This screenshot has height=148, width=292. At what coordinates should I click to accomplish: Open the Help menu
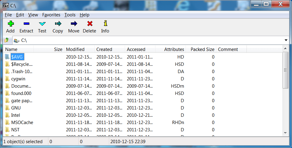point(84,15)
